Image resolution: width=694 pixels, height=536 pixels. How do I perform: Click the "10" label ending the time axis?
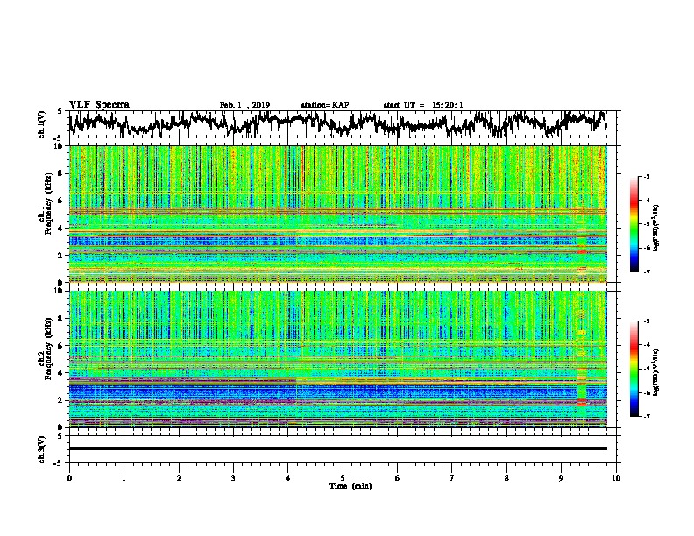616,478
